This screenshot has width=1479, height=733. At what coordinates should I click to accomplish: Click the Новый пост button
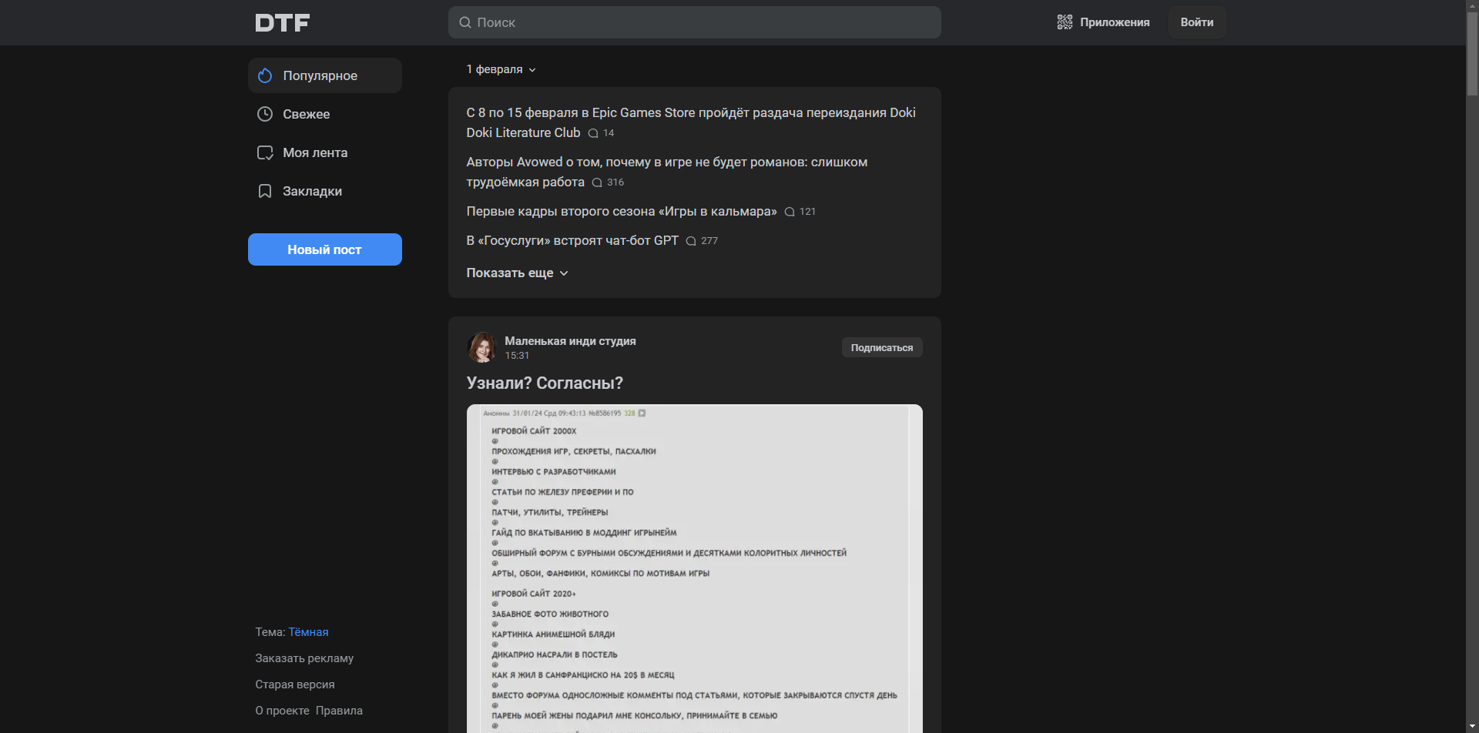(324, 249)
